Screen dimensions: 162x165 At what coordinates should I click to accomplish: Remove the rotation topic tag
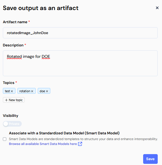point(32,91)
